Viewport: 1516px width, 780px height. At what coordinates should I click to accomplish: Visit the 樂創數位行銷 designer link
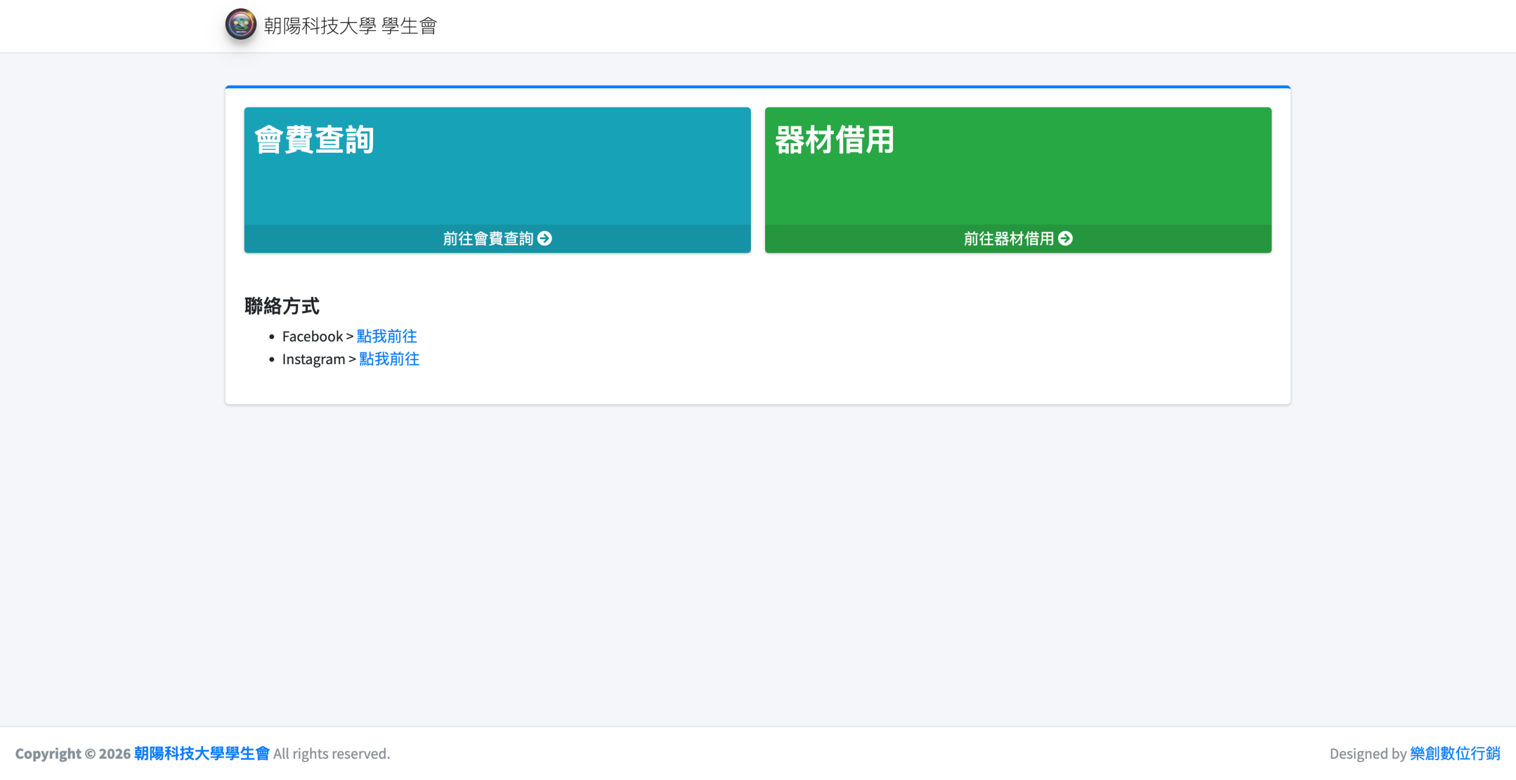1454,753
